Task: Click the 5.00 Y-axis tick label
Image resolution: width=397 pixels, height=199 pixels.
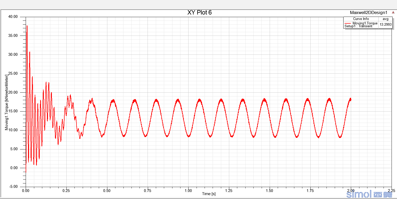Action: click(14, 149)
